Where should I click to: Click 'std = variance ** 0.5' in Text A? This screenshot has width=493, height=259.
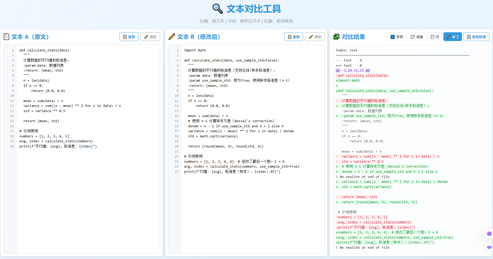[x=44, y=111]
